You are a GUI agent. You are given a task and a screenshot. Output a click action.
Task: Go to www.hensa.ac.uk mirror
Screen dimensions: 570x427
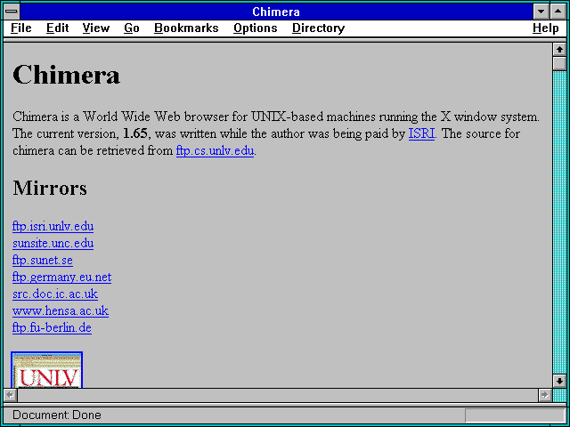[x=61, y=310]
